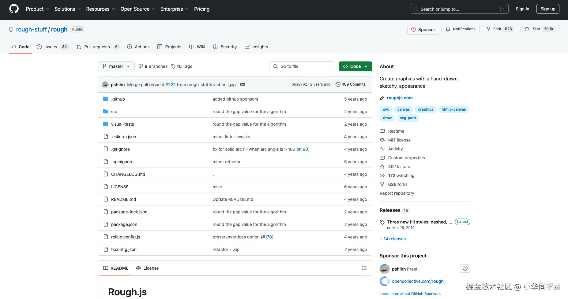Click the Notifications button
568x299 pixels.
(461, 29)
